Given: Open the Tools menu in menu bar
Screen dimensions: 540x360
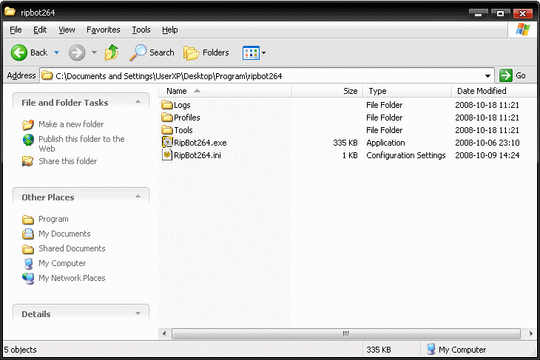Looking at the screenshot, I should pos(141,30).
